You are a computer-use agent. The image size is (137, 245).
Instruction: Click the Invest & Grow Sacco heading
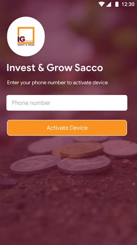pyautogui.click(x=55, y=68)
